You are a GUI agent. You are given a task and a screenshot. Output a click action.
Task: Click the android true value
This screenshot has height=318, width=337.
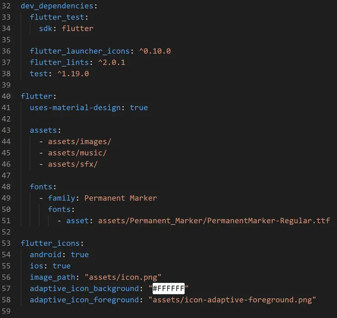click(x=80, y=255)
